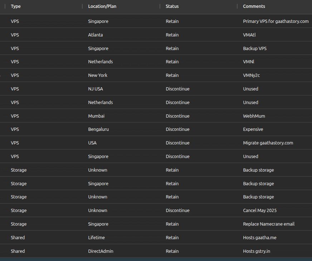The width and height of the screenshot is (312, 261).
Task: Click Discontinue status in the Bengaluru row
Action: tap(177, 129)
